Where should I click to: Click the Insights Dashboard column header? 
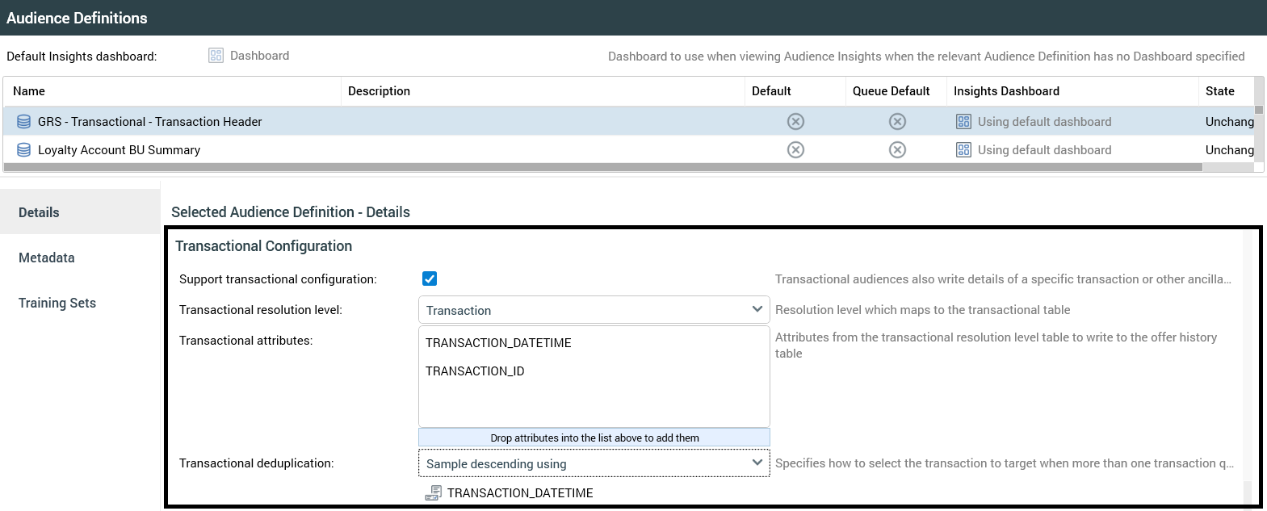pos(1006,91)
